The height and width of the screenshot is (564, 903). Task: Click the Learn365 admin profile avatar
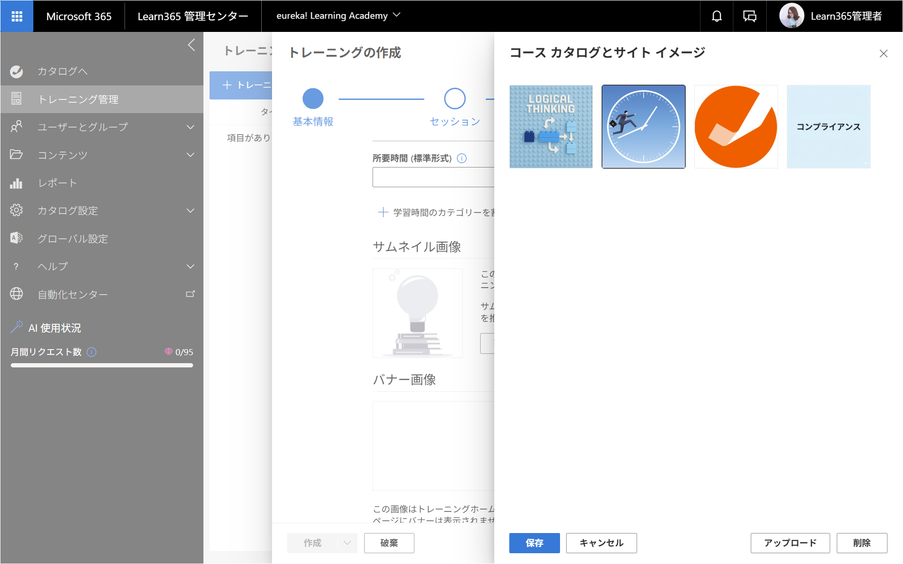[792, 16]
